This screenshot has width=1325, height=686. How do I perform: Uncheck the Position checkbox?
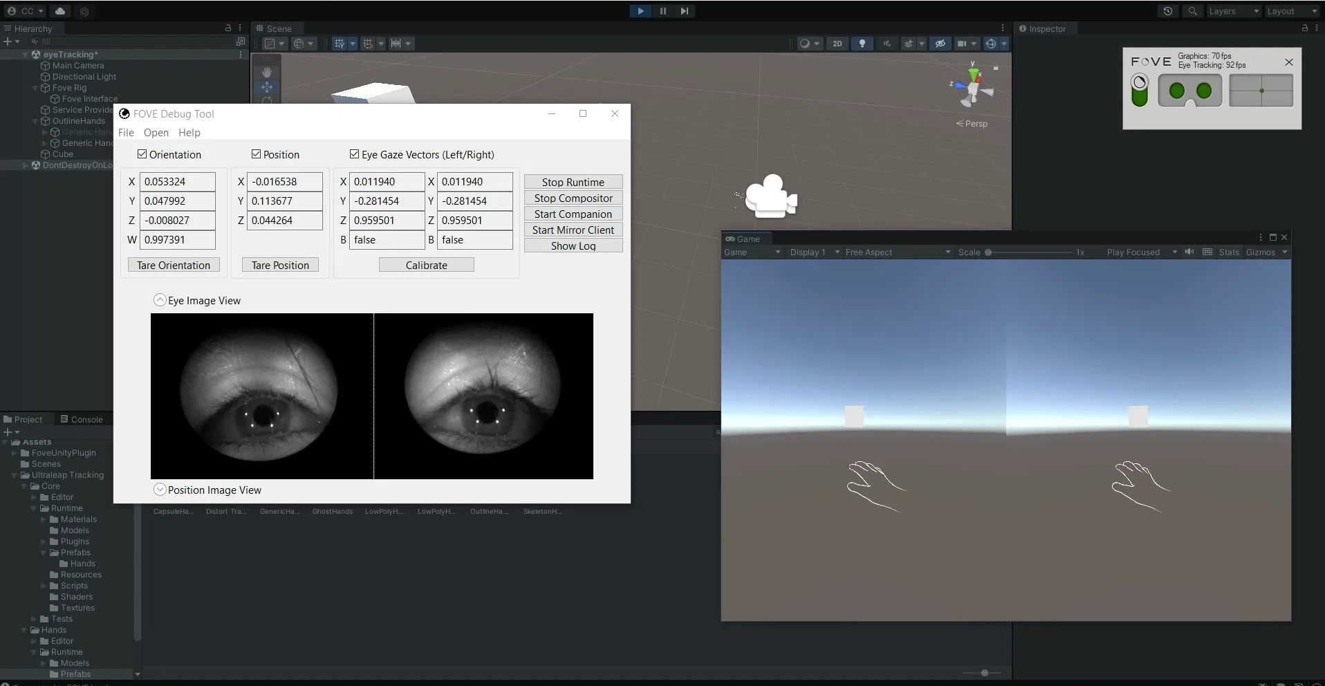pos(256,154)
